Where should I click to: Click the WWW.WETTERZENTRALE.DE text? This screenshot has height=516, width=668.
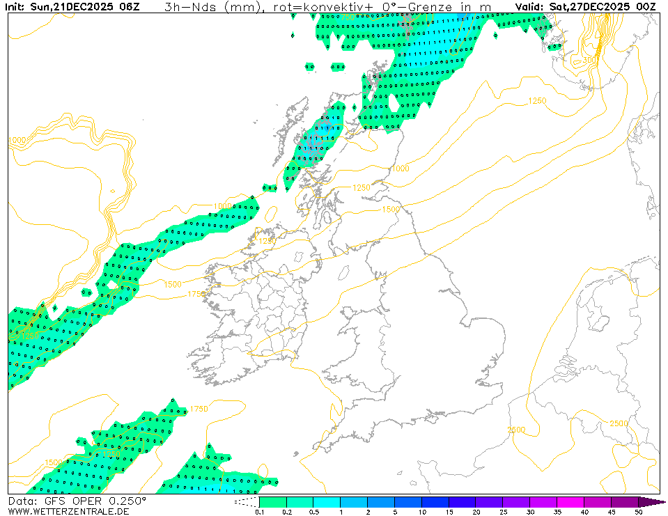[68, 512]
